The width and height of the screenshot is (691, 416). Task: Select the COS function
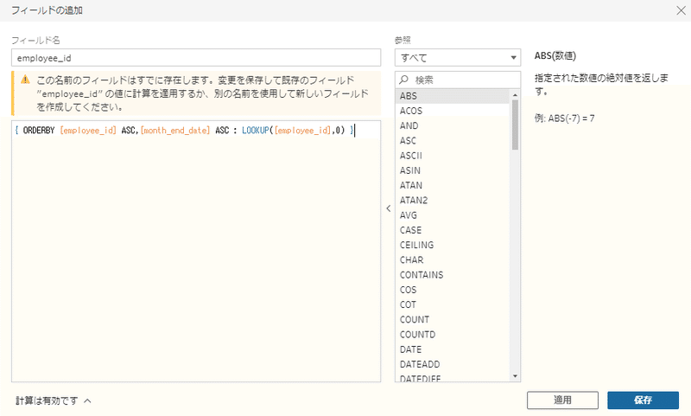452,290
